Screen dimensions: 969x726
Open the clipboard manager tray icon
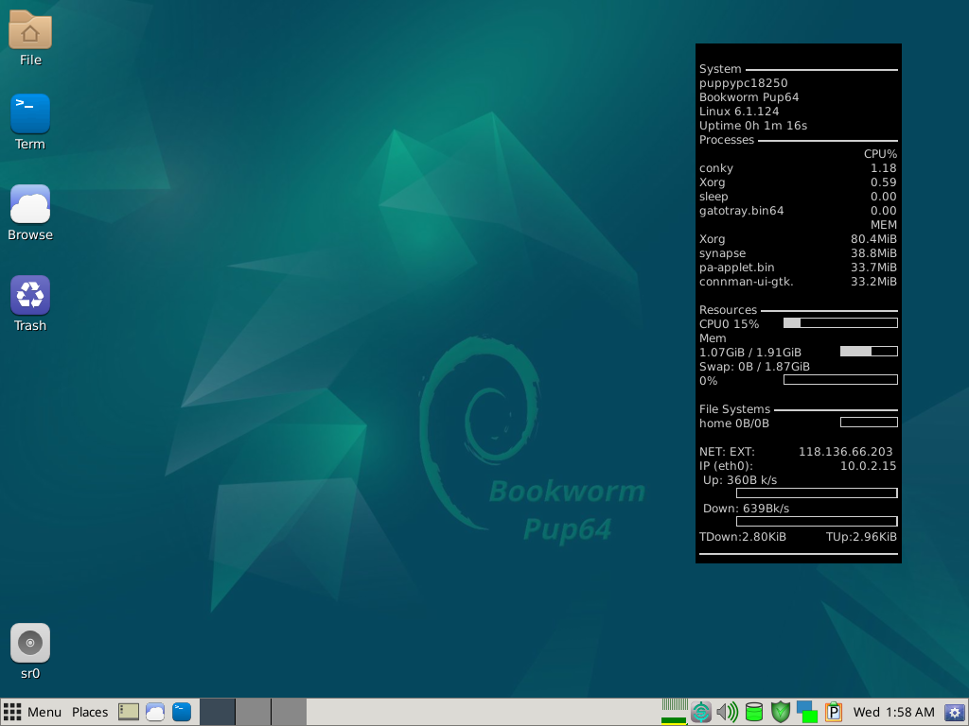pos(834,712)
